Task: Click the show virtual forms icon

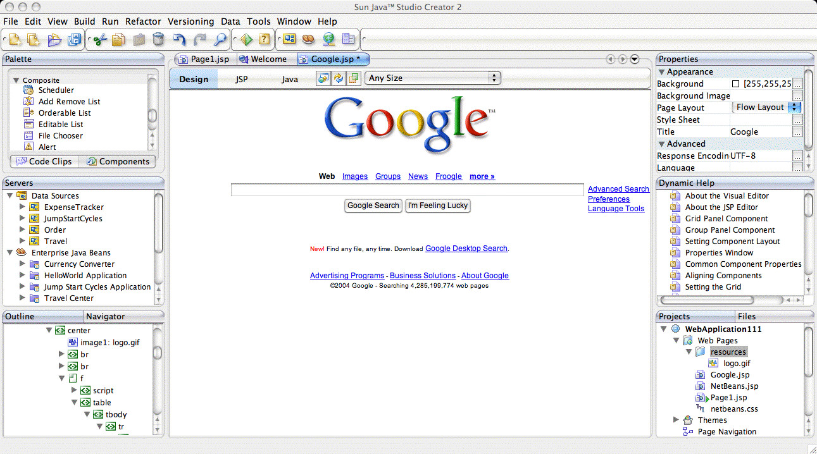Action: pos(354,78)
